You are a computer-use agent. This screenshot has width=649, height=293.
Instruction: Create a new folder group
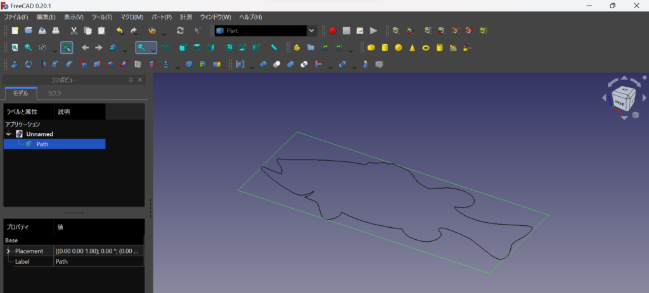pyautogui.click(x=311, y=48)
